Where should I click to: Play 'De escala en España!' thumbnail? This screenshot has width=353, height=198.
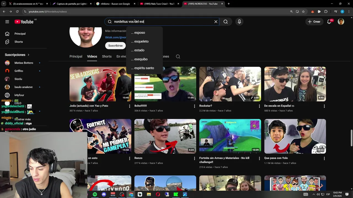pyautogui.click(x=295, y=84)
